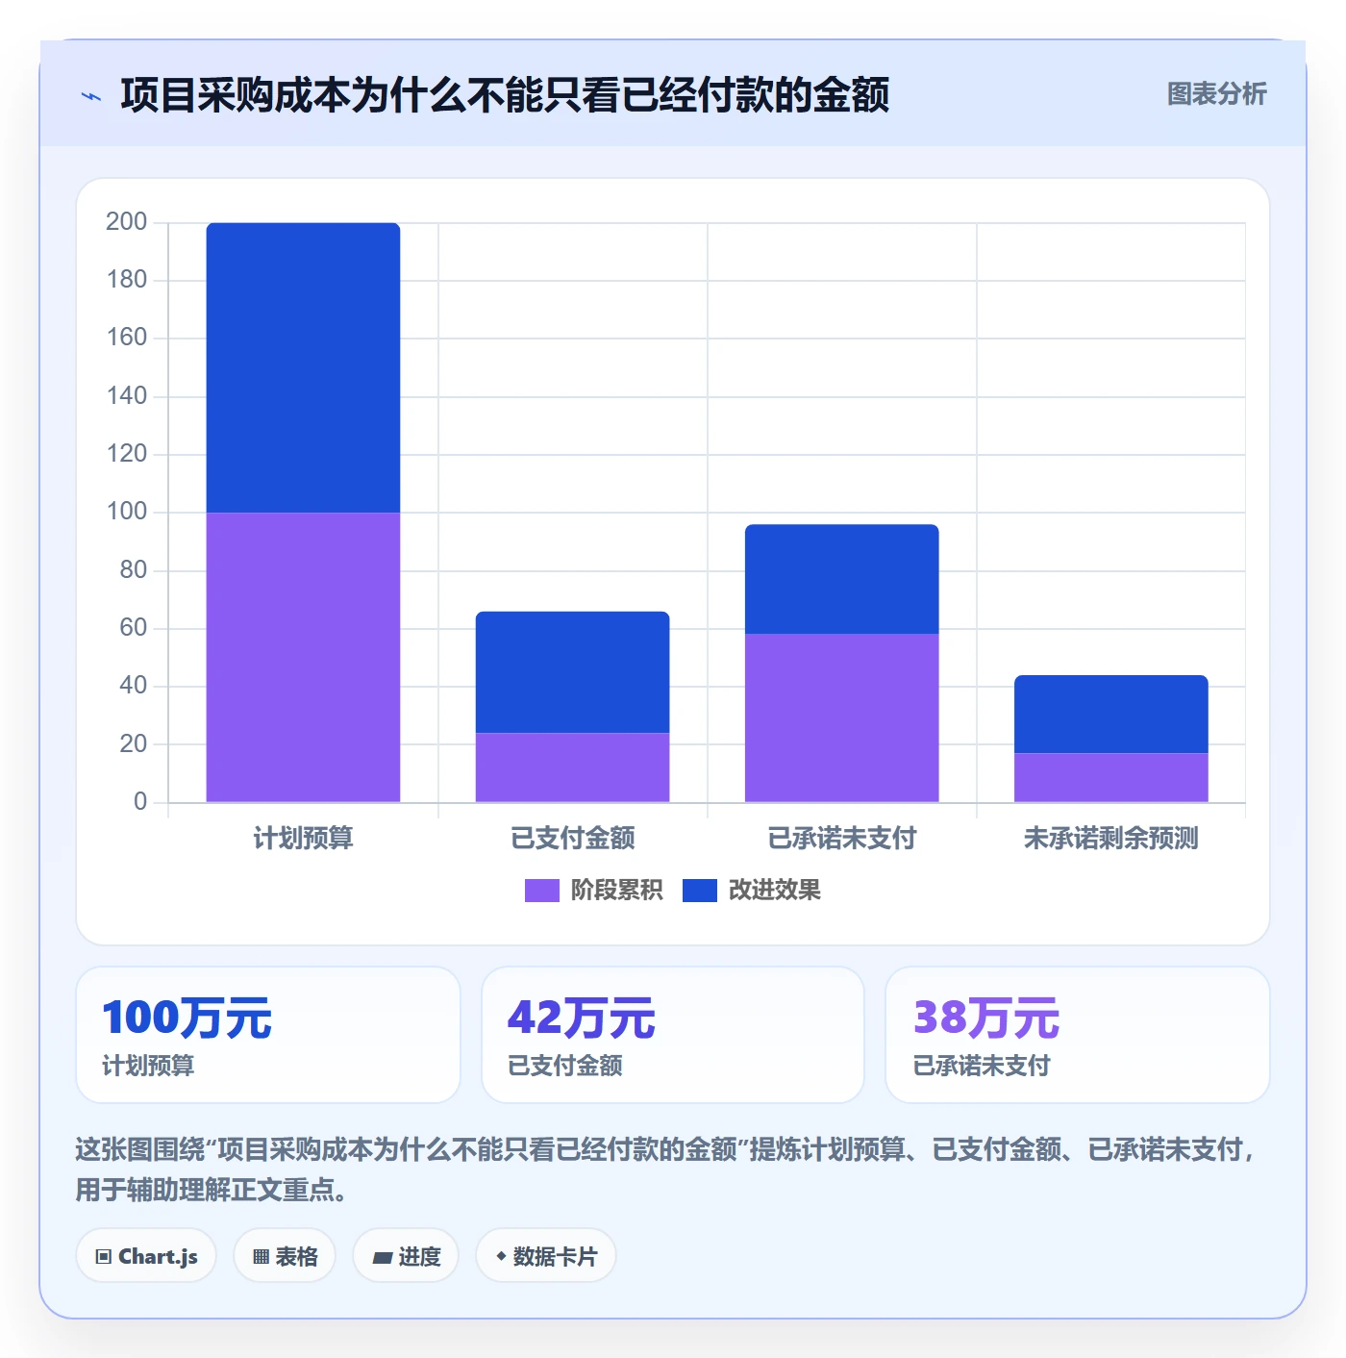Viewport: 1346px width, 1358px height.
Task: Click the purple segment of 未承诺剩余预测 bar
Action: click(x=1110, y=777)
